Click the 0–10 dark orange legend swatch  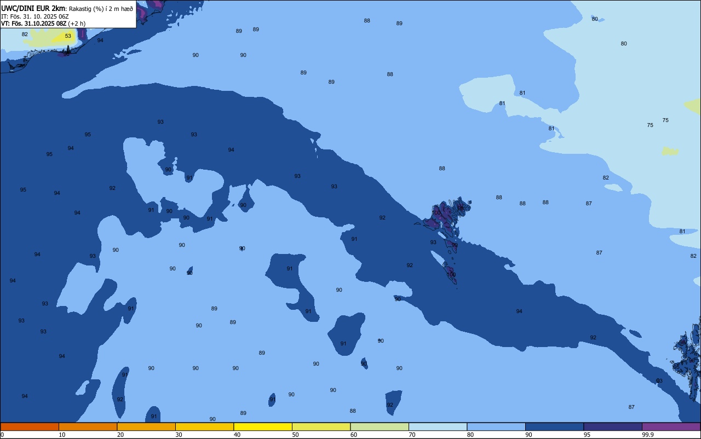(30, 426)
